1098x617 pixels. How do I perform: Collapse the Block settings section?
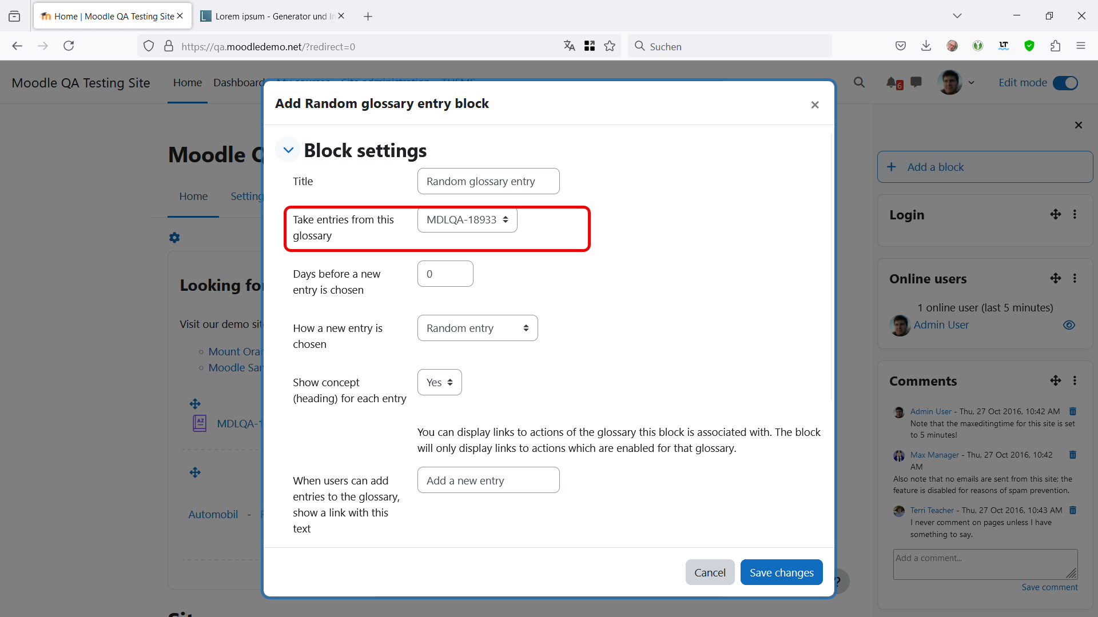tap(288, 150)
